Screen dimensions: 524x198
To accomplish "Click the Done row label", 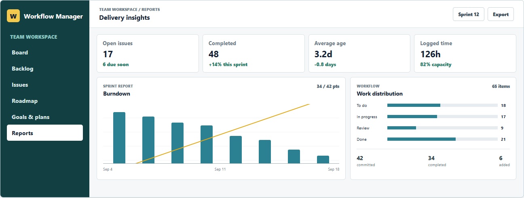I will (361, 140).
